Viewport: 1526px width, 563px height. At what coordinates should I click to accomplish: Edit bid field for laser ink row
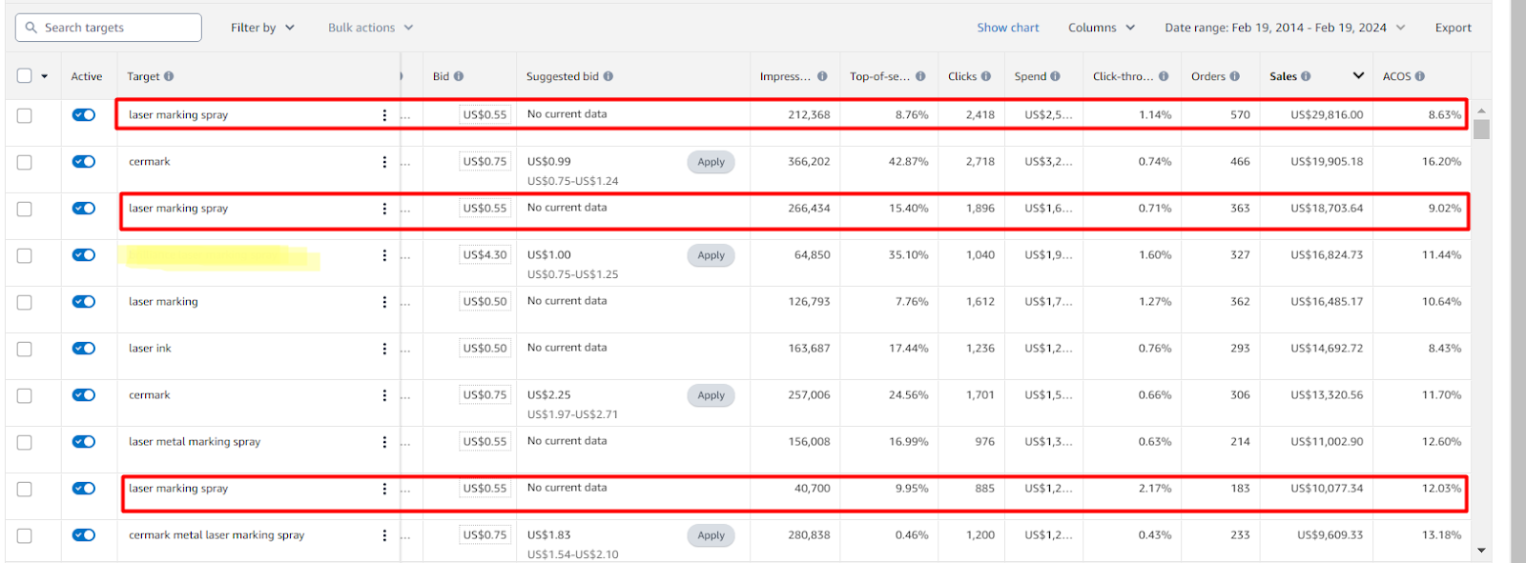click(485, 349)
